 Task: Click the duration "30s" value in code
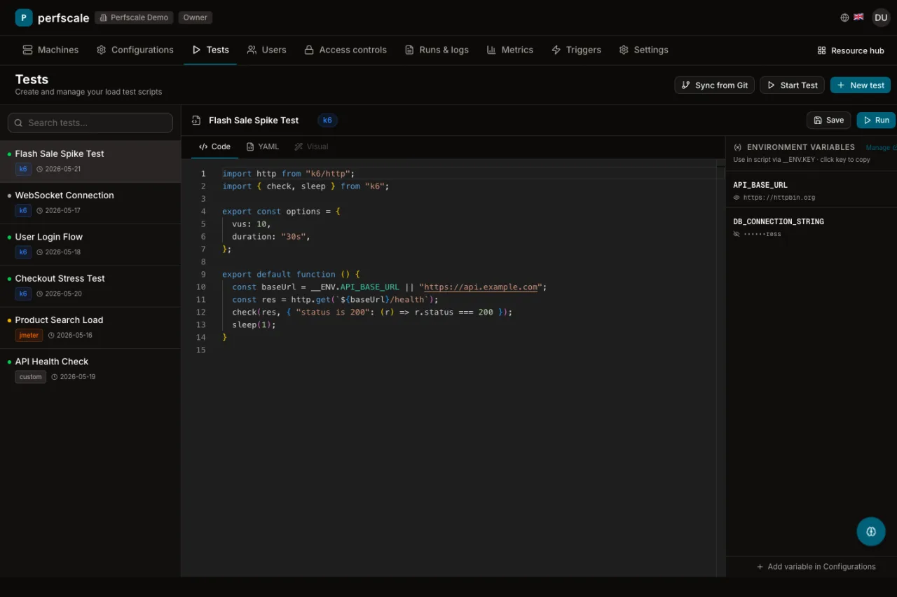[293, 237]
